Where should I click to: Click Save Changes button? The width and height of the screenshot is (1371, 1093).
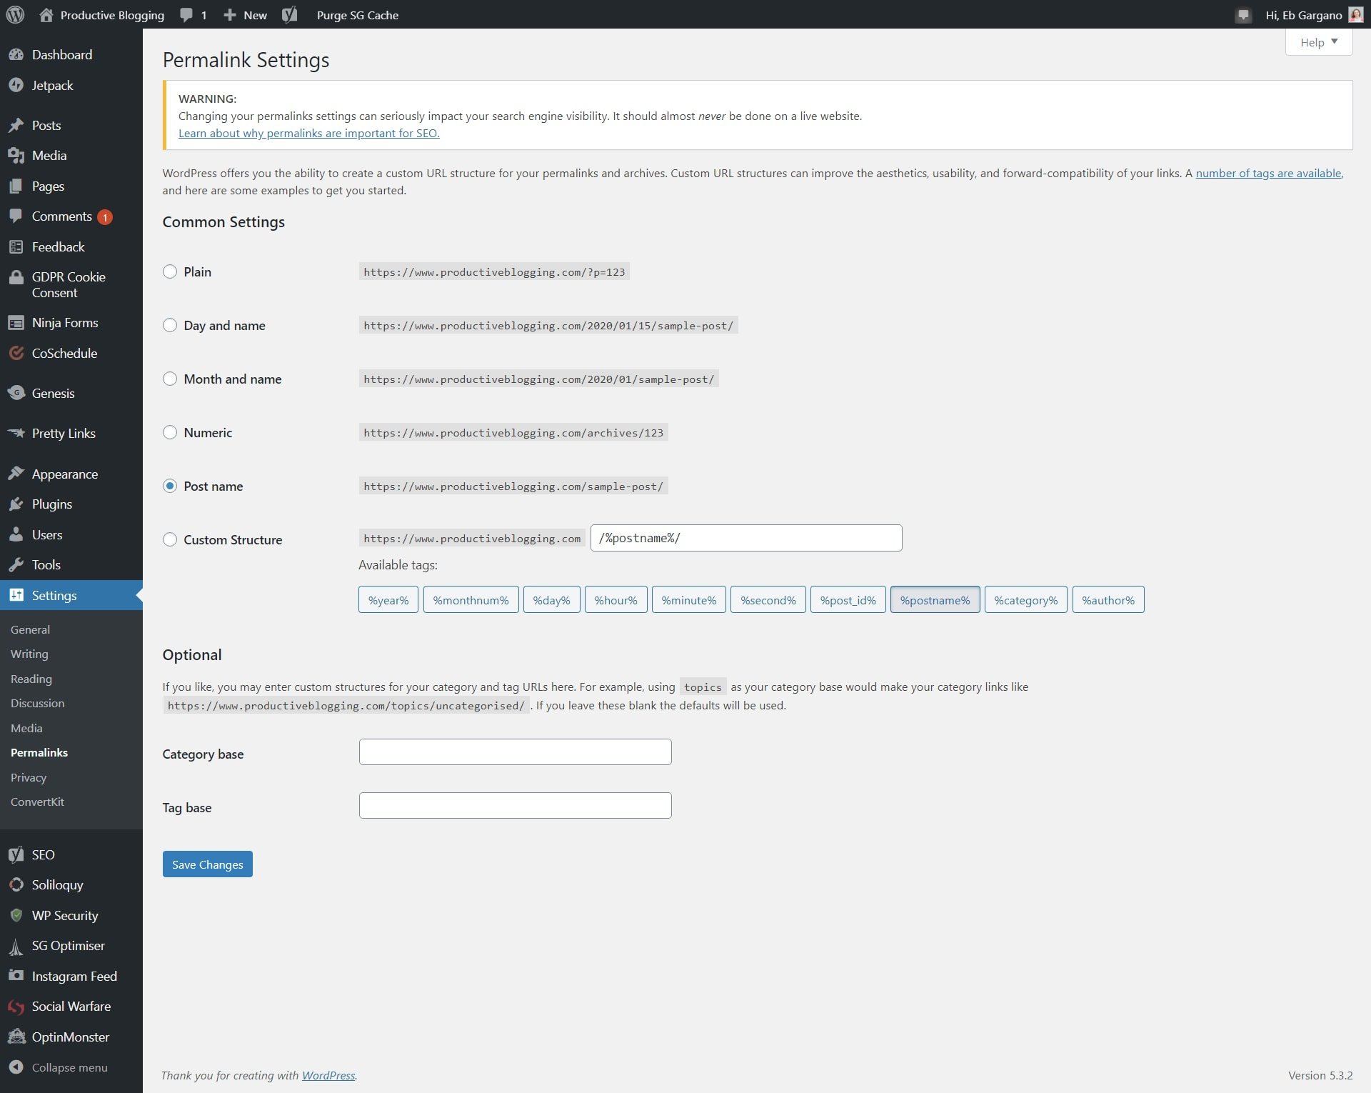[x=207, y=863]
